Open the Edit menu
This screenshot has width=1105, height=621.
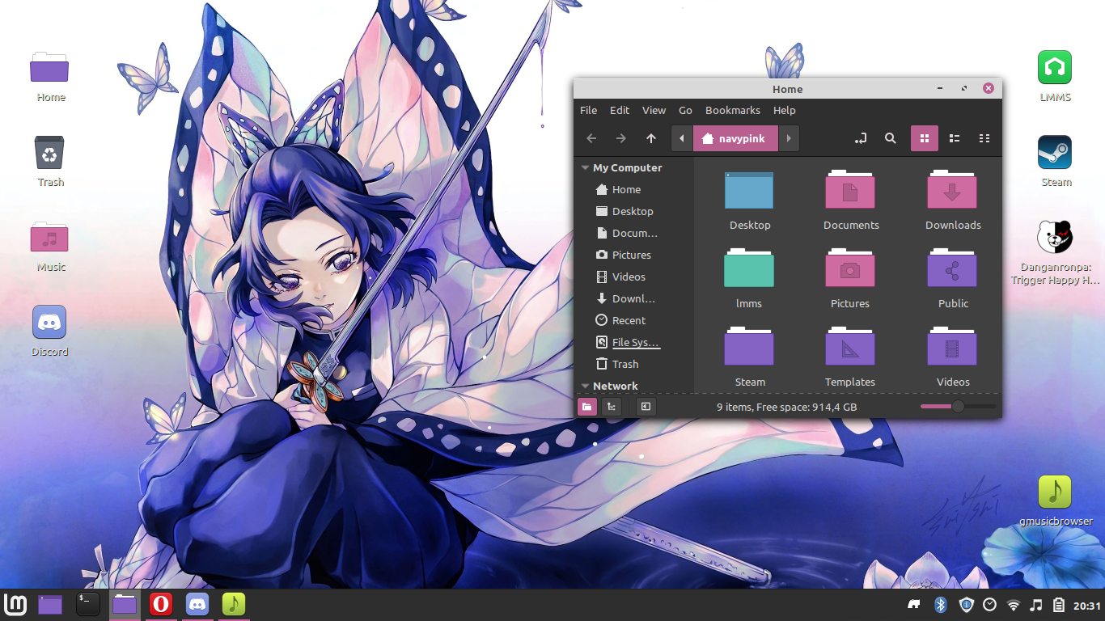620,110
